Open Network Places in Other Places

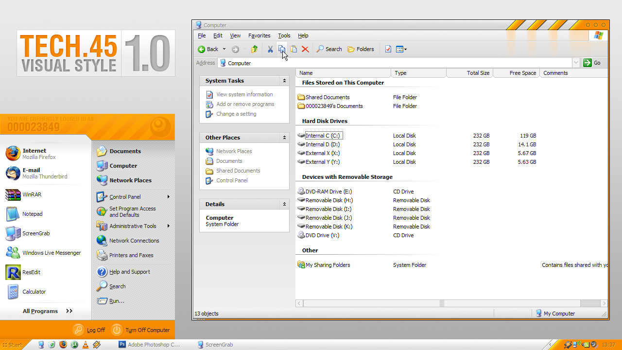tap(234, 151)
